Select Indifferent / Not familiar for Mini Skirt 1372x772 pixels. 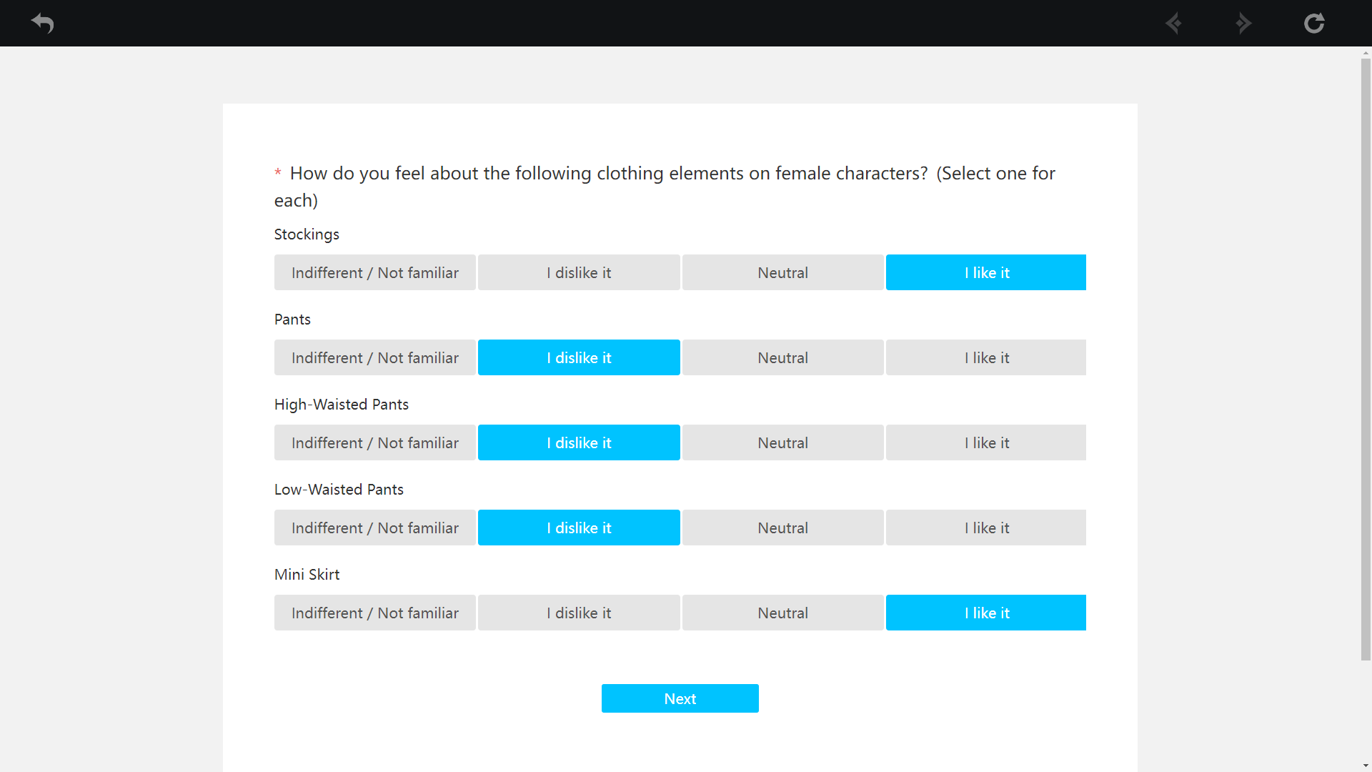click(375, 613)
